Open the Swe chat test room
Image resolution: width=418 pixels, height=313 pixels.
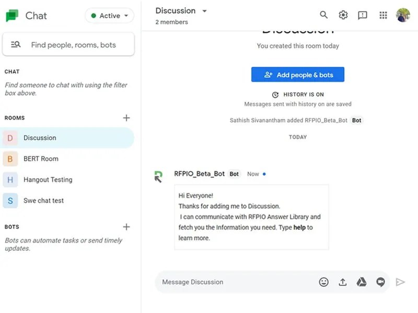46,200
